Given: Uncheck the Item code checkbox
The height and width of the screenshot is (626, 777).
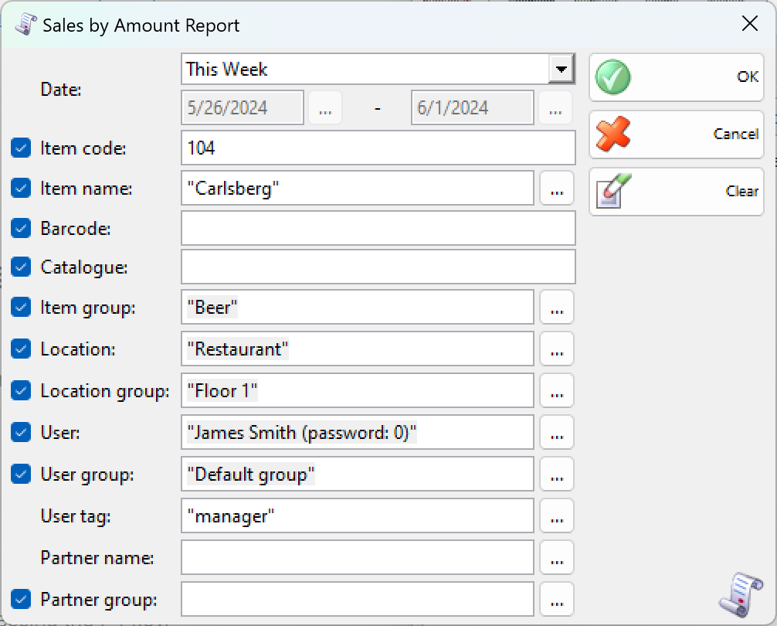Looking at the screenshot, I should [x=21, y=148].
